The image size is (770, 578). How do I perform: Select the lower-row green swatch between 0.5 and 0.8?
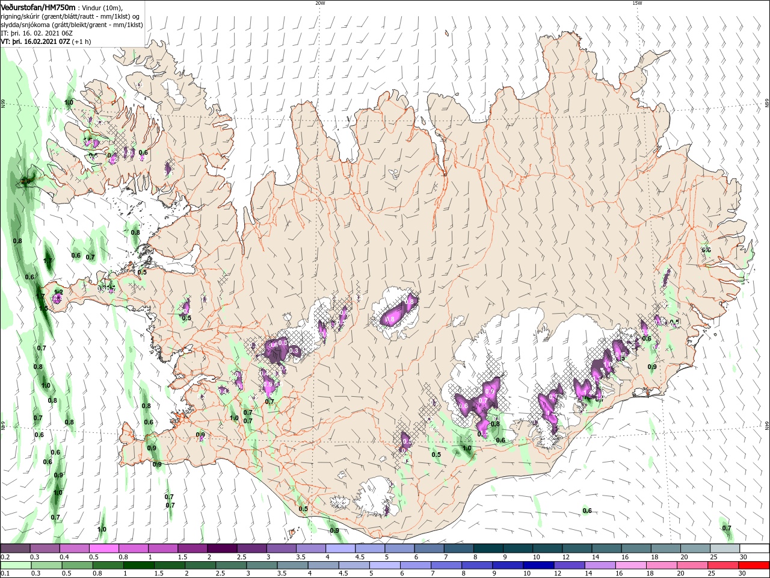[x=76, y=565]
